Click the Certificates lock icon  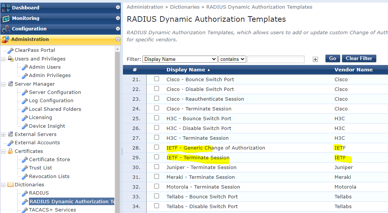(11, 151)
